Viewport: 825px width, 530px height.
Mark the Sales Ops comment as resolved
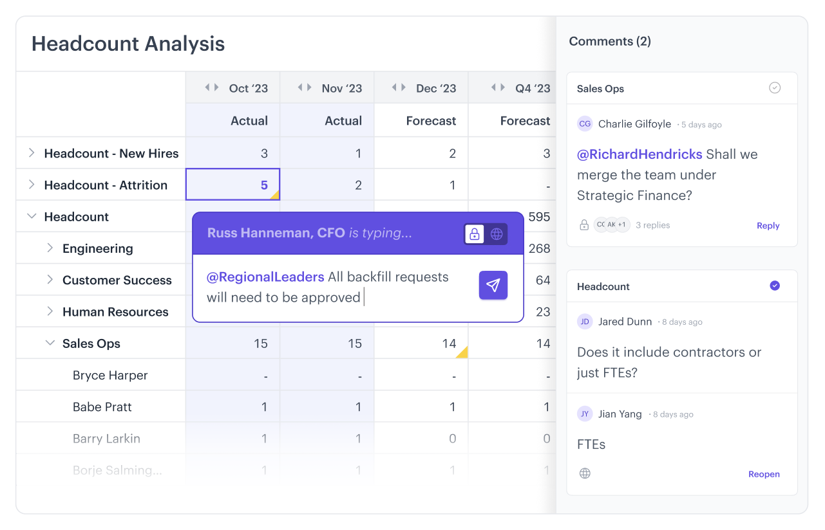click(x=775, y=88)
